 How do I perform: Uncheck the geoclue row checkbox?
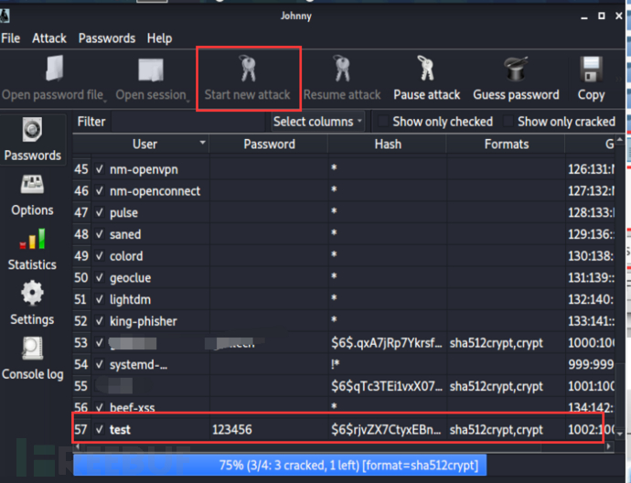click(100, 278)
